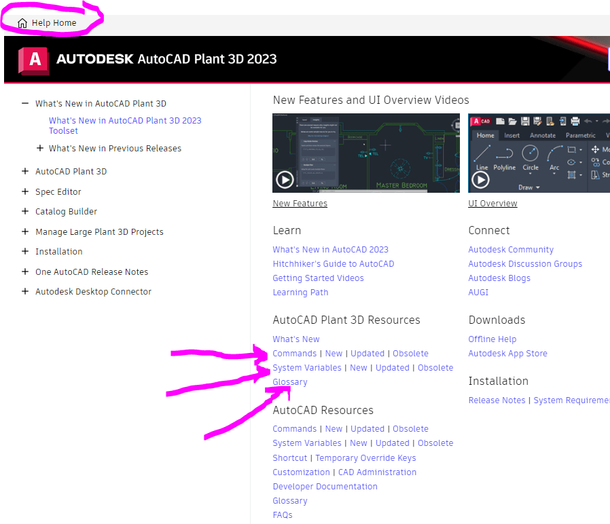Open What's New under Plant 3D Resources
This screenshot has width=610, height=524.
296,339
